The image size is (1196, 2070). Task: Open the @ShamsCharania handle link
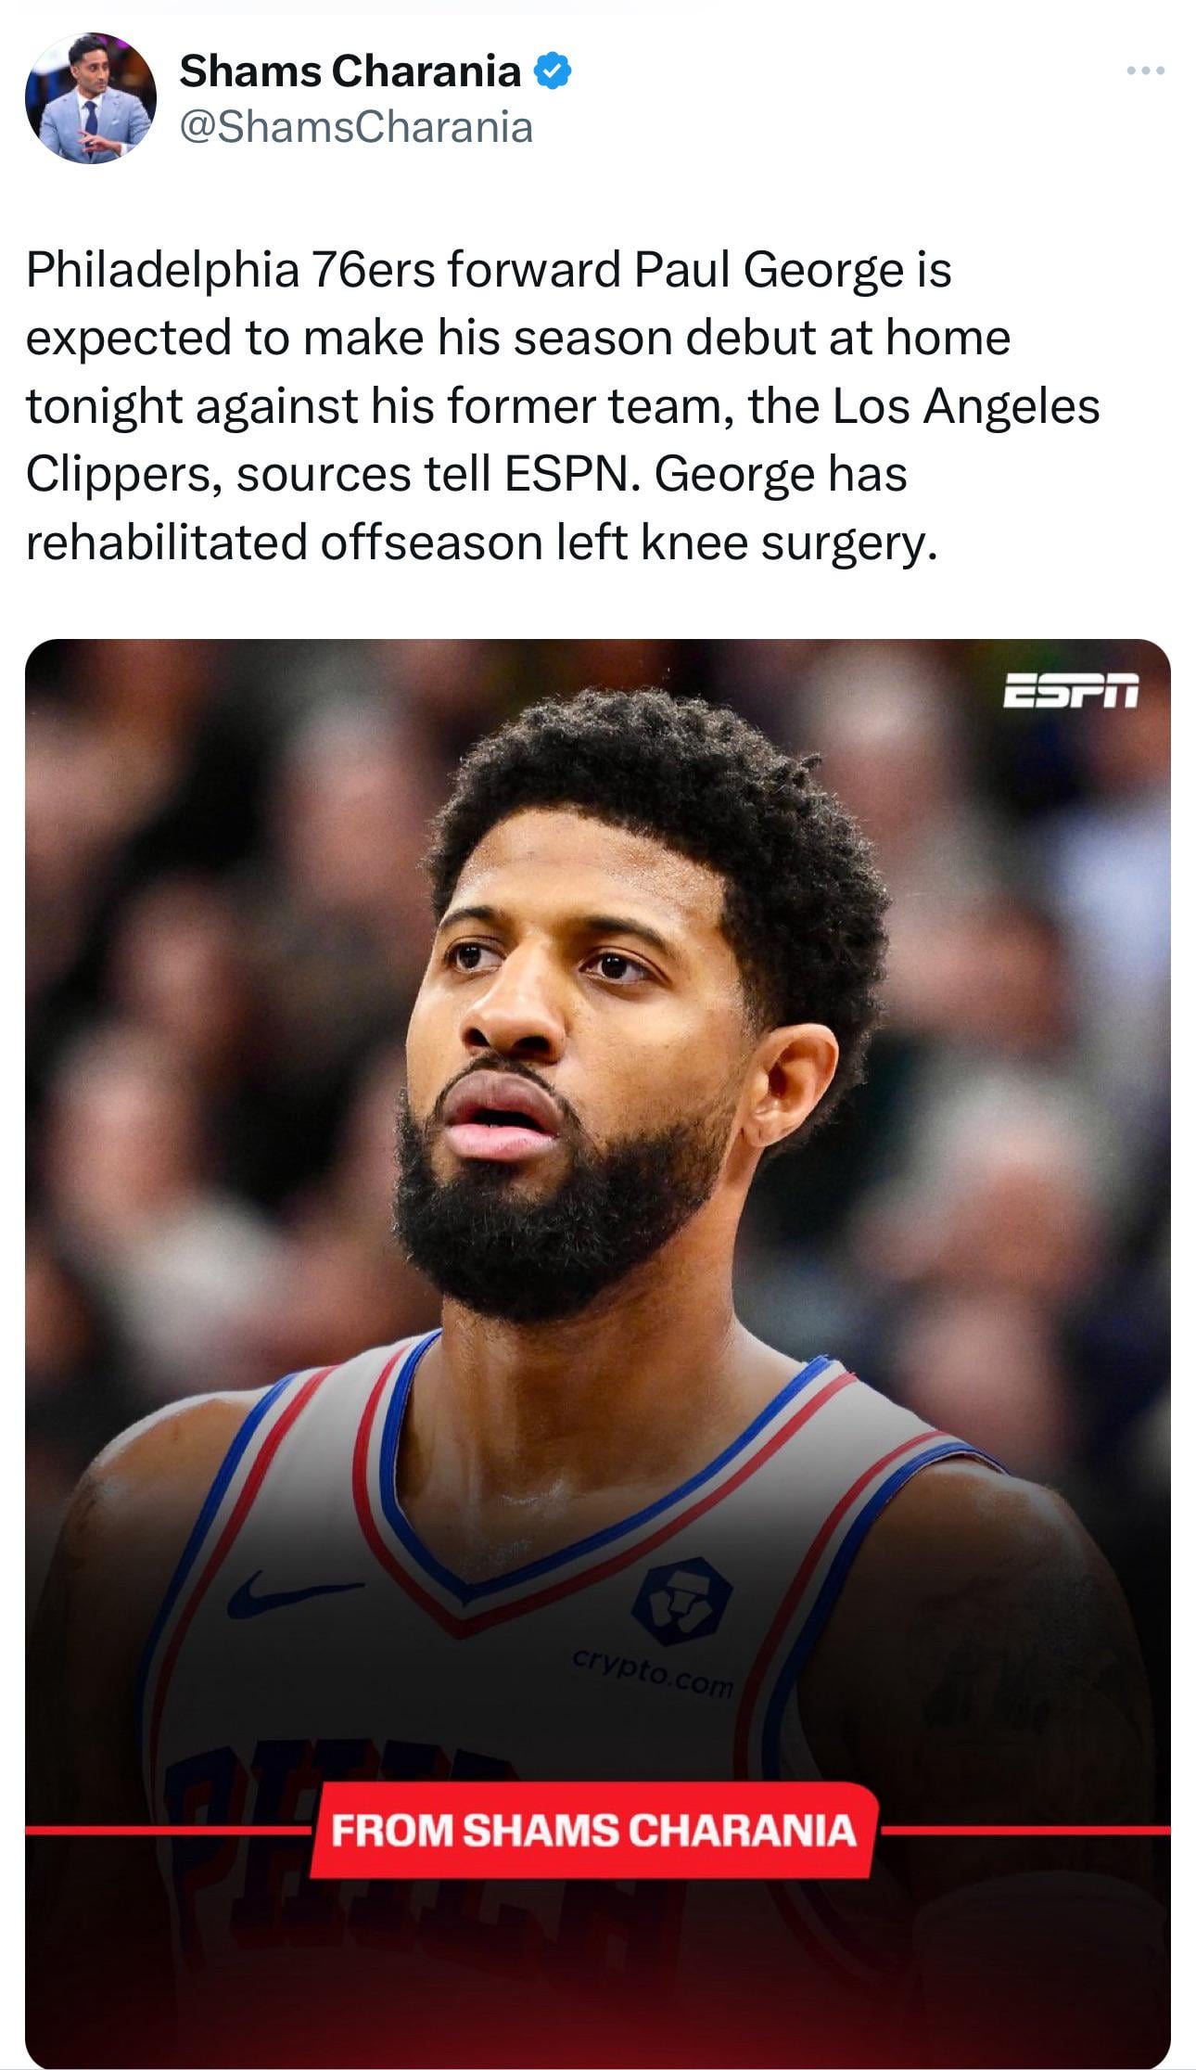tap(356, 128)
